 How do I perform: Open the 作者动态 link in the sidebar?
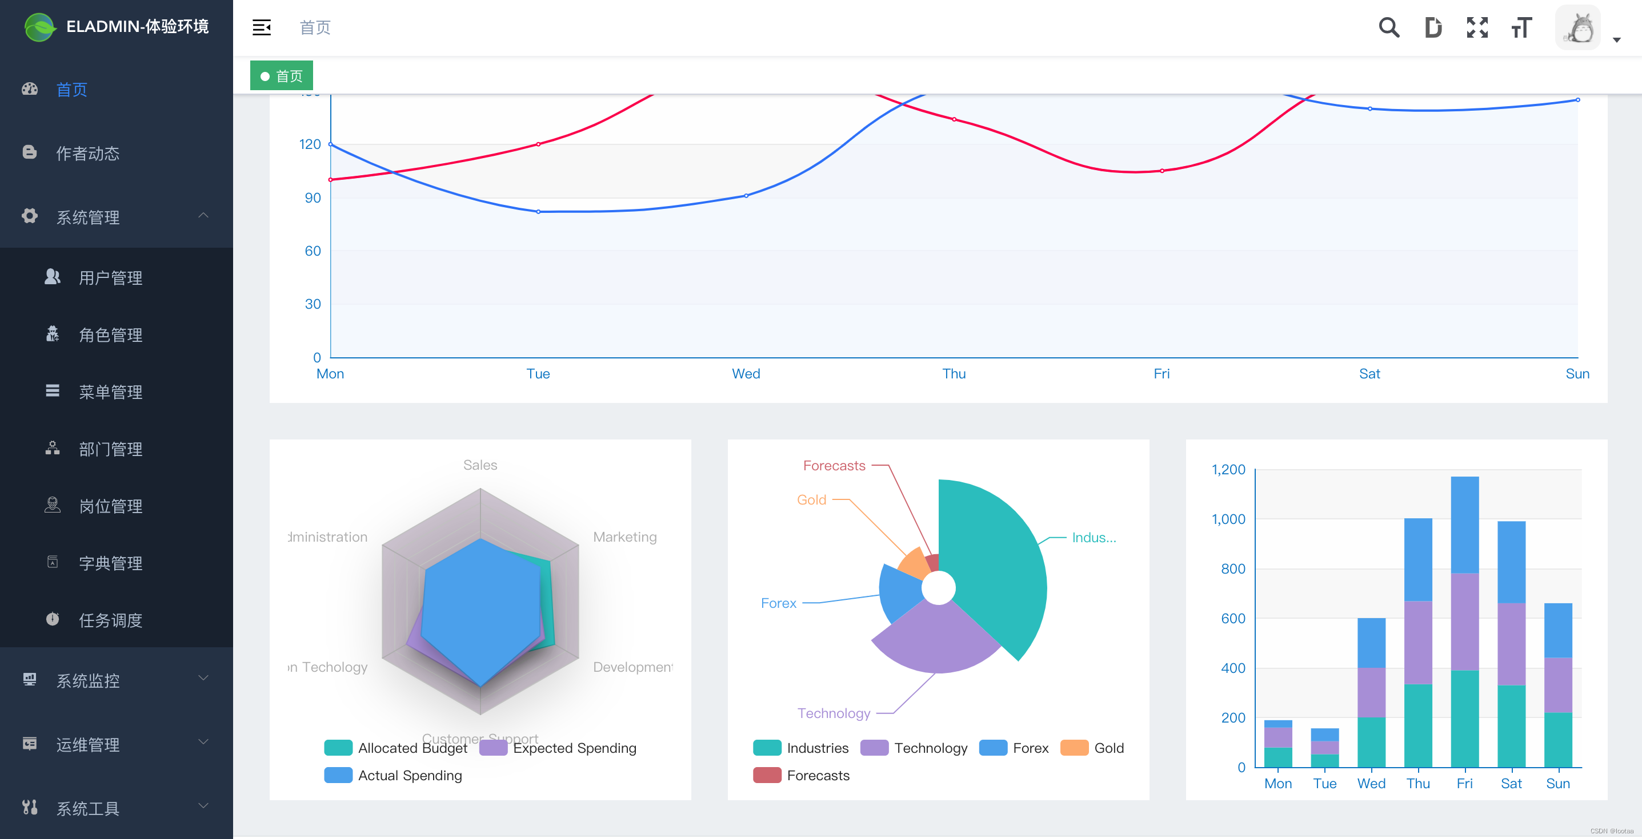(87, 153)
